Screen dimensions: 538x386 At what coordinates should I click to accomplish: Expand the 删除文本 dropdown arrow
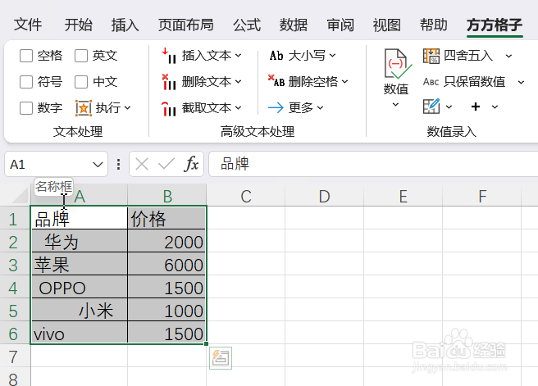(x=239, y=82)
